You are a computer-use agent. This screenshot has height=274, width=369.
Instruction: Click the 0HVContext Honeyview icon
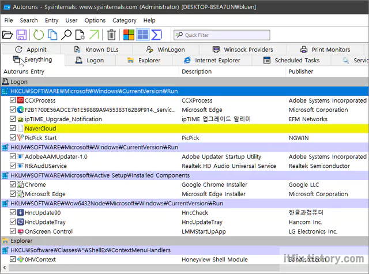click(21, 259)
